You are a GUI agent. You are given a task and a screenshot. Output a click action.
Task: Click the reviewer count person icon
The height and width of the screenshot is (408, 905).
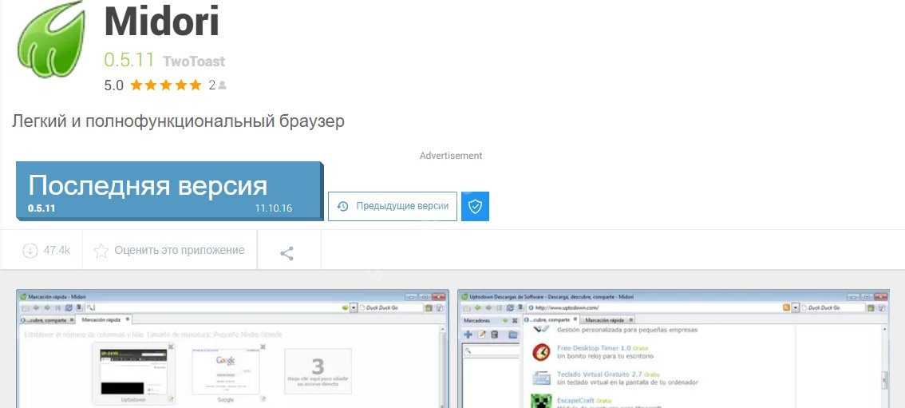tap(222, 85)
